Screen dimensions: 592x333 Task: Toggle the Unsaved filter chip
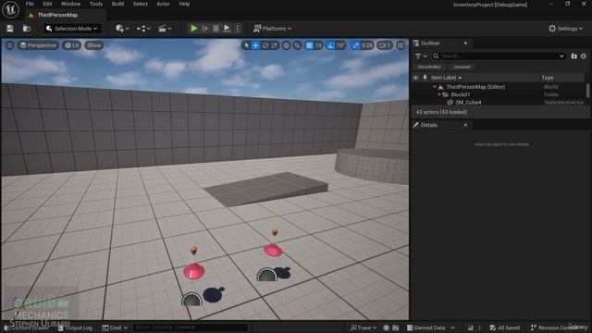[462, 67]
